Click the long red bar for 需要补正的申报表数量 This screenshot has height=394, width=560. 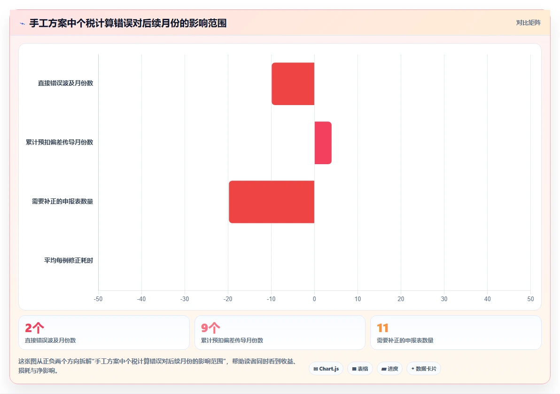tap(272, 202)
